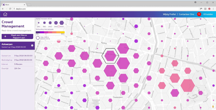This screenshot has width=216, height=110.
Task: Click the 12h 0m duration value
Action: (17, 68)
